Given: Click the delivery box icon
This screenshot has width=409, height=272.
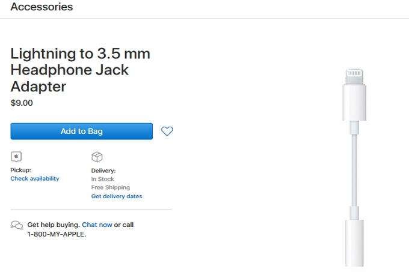Looking at the screenshot, I should [x=97, y=157].
